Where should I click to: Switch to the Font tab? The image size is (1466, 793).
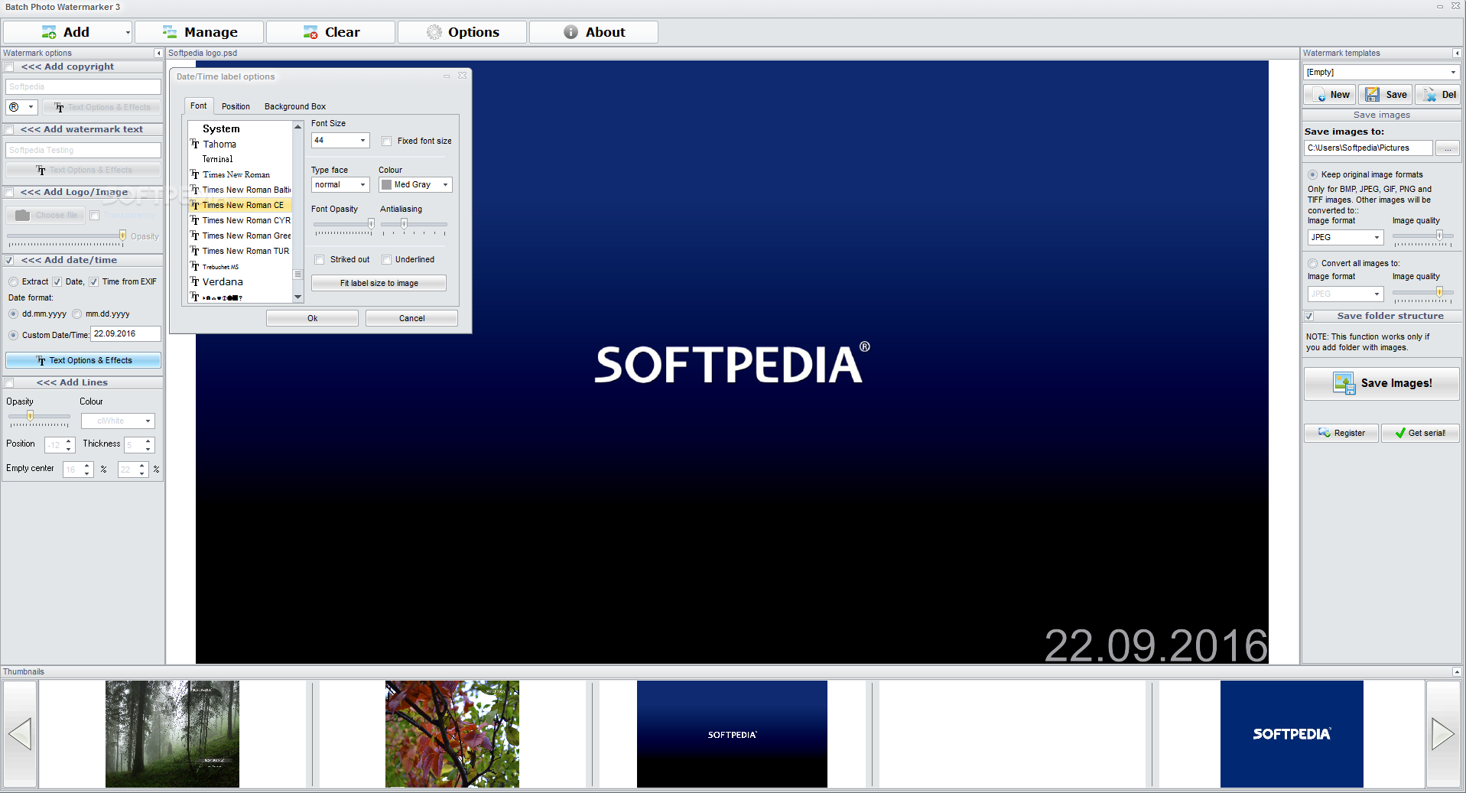coord(199,106)
